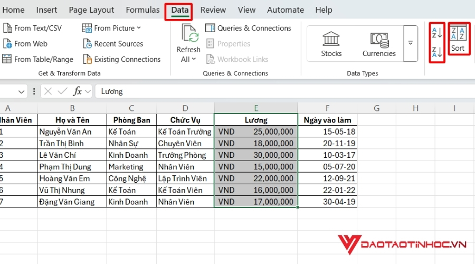This screenshot has height=264, width=475.
Task: Open From Picture dropdown
Action: click(x=111, y=28)
